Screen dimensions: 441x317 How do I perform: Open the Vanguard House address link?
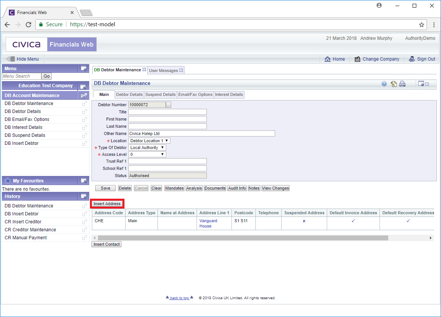(x=208, y=223)
